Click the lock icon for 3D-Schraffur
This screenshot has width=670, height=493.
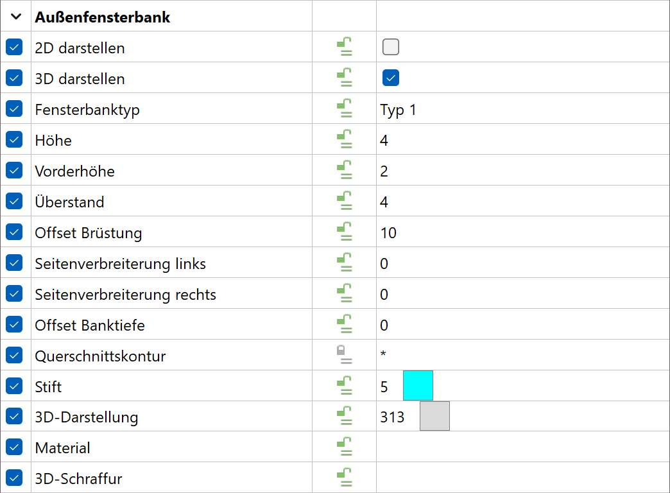[345, 477]
